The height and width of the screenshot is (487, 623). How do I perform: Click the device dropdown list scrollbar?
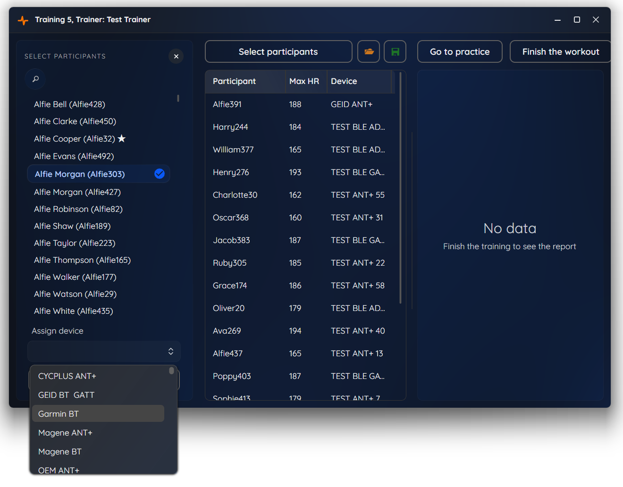[171, 371]
